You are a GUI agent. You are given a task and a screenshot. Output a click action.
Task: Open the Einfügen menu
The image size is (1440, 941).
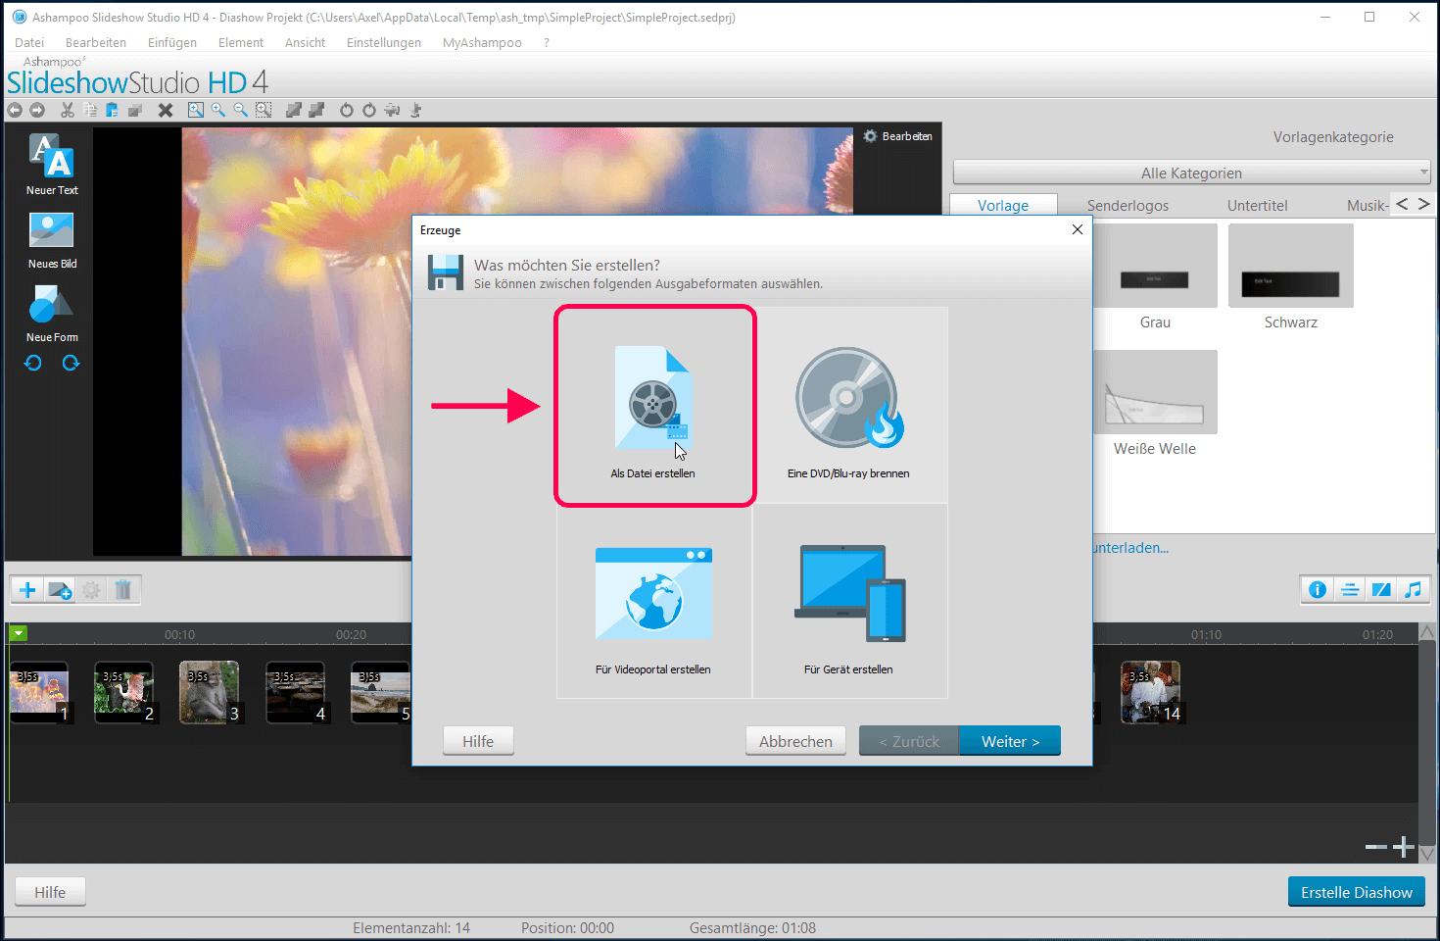pos(172,42)
